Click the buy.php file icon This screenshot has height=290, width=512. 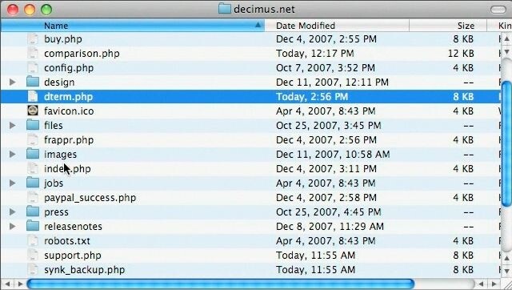point(33,39)
